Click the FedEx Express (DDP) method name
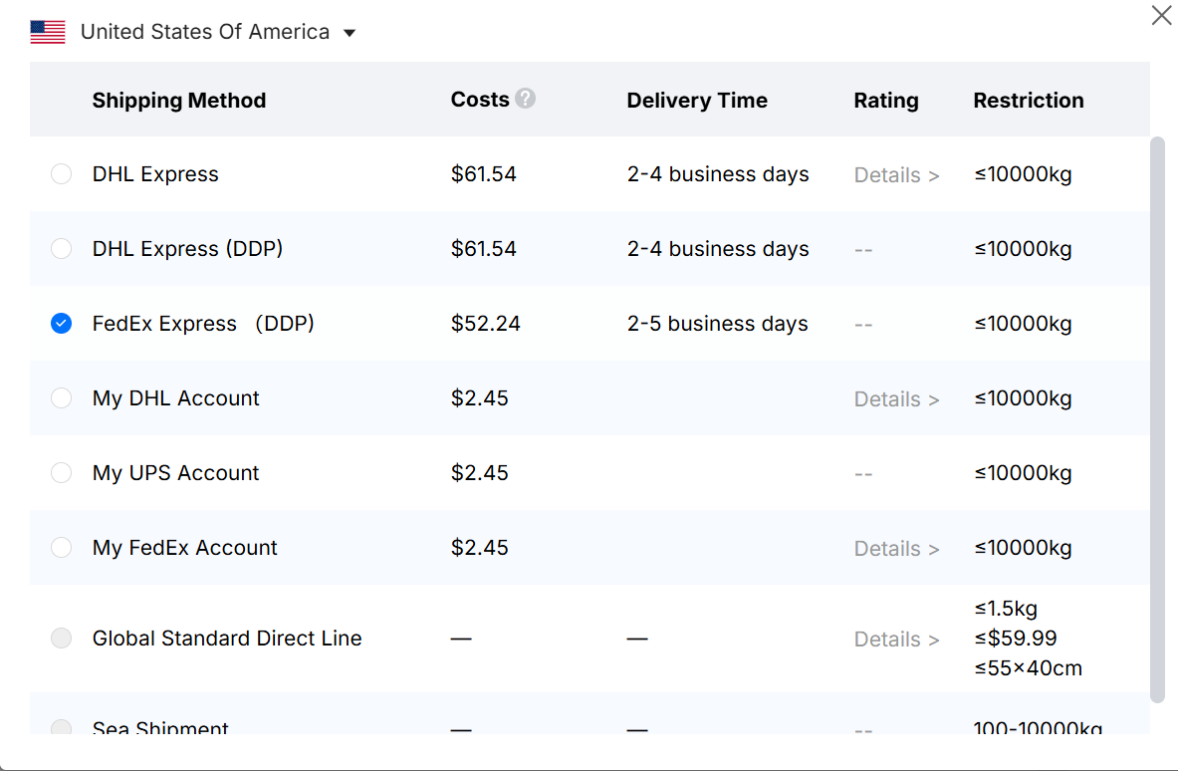The width and height of the screenshot is (1178, 771). [203, 323]
